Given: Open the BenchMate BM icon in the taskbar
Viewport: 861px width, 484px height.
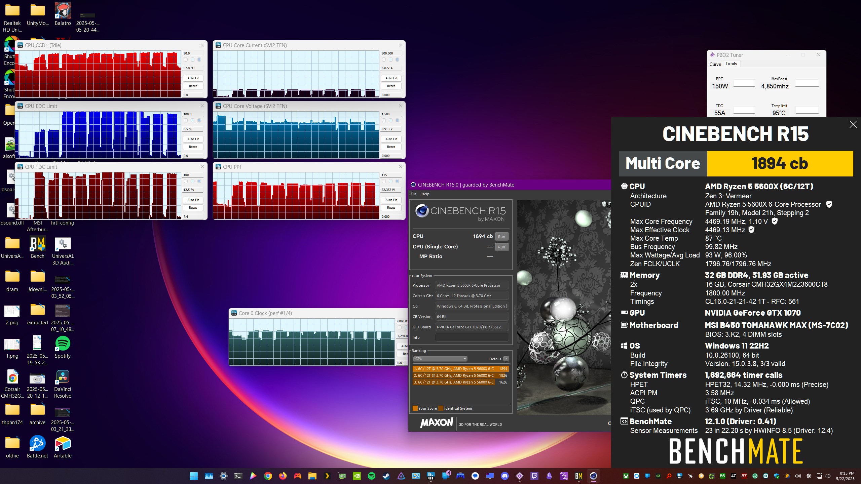Looking at the screenshot, I should click(x=578, y=476).
